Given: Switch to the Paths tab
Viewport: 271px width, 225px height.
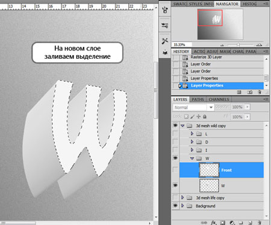Looking at the screenshot, I should click(x=198, y=100).
